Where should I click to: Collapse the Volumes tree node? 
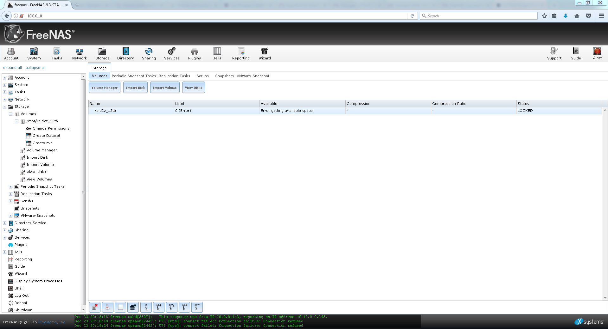(10, 114)
